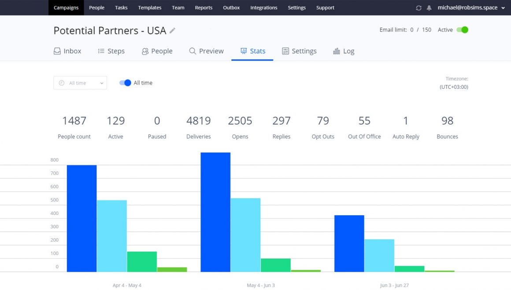This screenshot has width=511, height=290.
Task: Click the Inbox tray icon
Action: (57, 51)
